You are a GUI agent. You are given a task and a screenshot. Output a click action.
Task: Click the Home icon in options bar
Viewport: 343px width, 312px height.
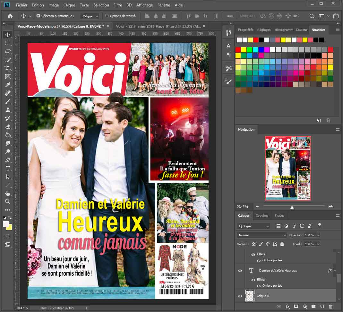[x=10, y=16]
